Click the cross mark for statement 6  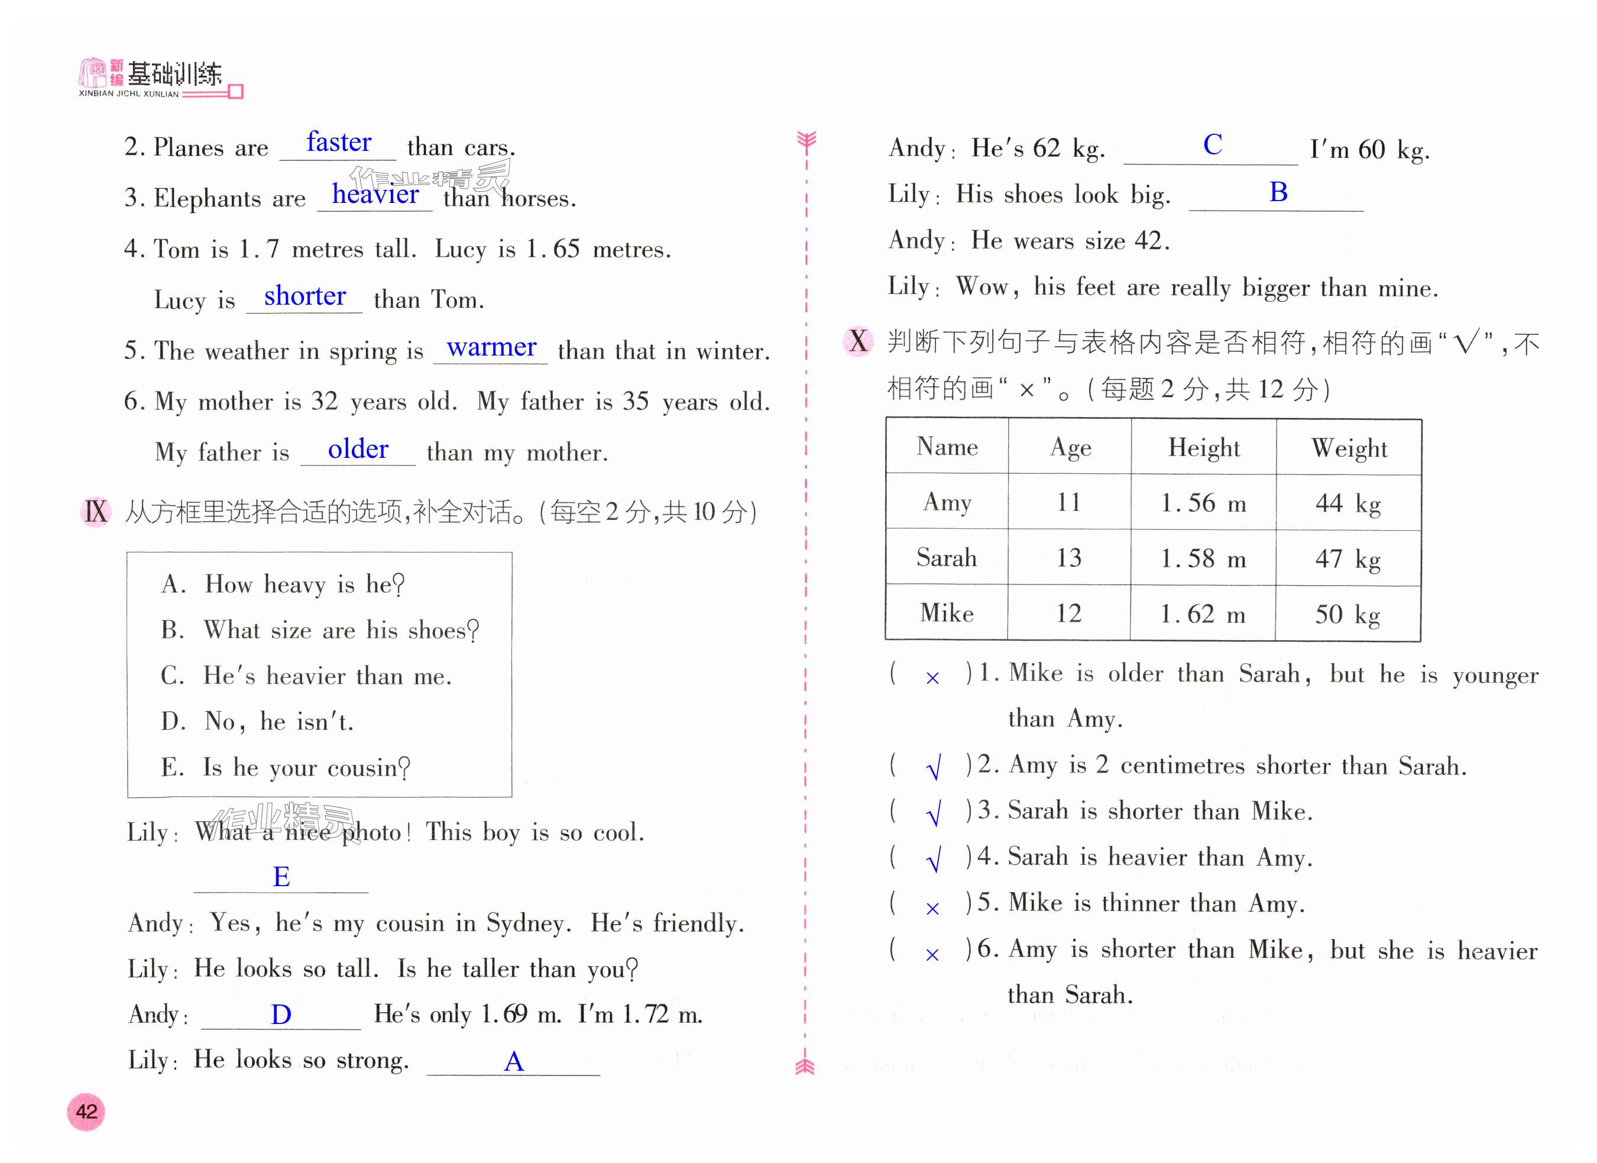pyautogui.click(x=932, y=955)
